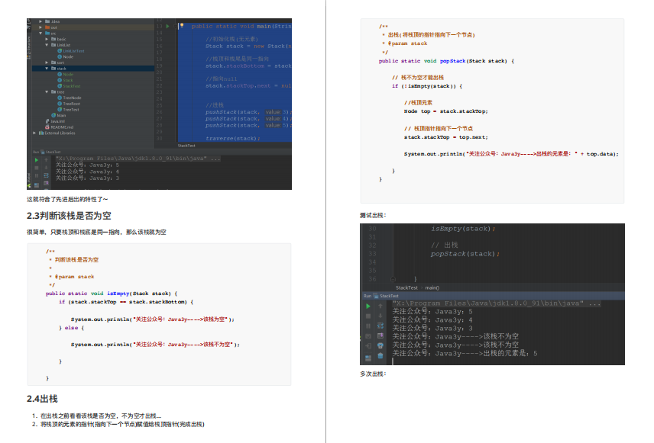654x443 pixels.
Task: Select Java.iml file in project tree
Action: click(x=55, y=121)
